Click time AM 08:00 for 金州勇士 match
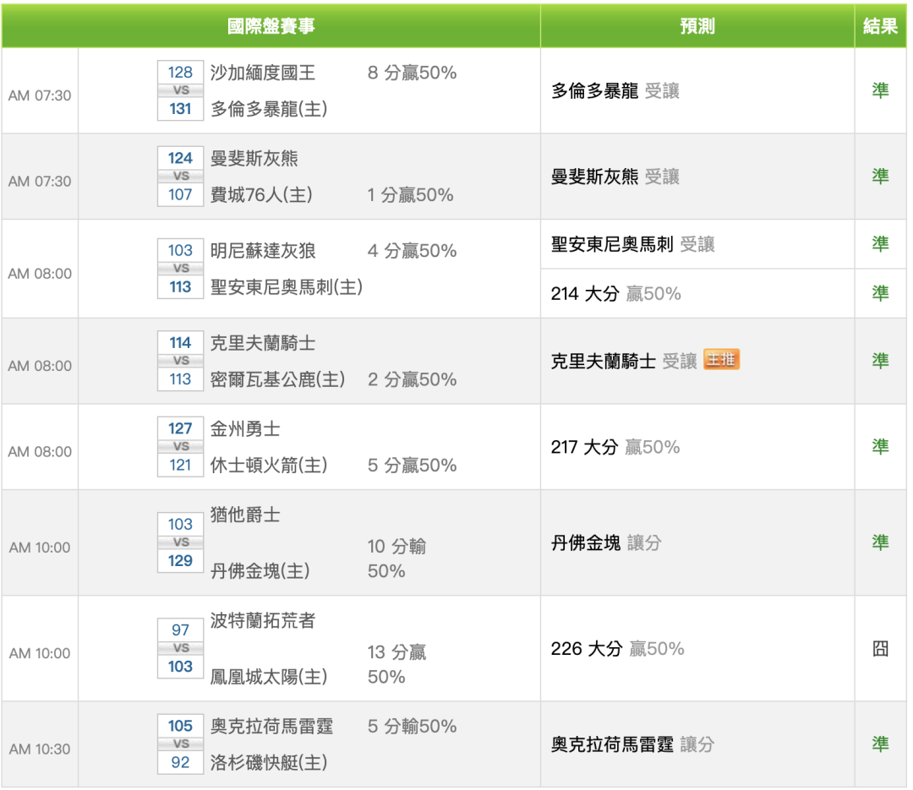913x790 pixels. tap(40, 452)
